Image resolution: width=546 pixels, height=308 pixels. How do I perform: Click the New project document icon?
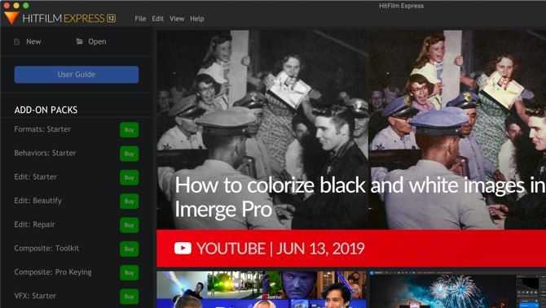[16, 42]
